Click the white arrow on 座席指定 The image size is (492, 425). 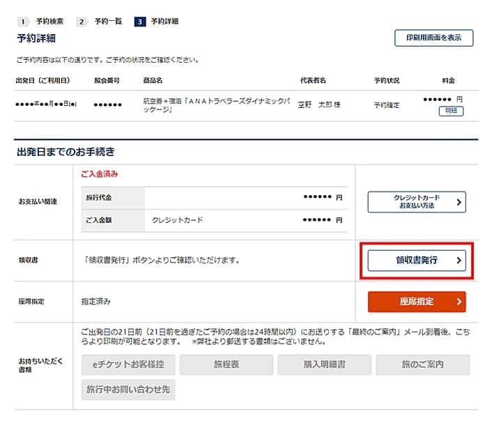pyautogui.click(x=458, y=302)
